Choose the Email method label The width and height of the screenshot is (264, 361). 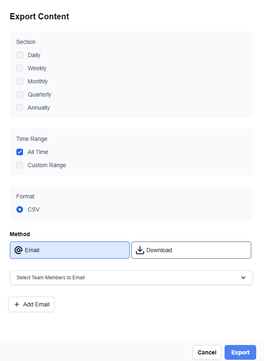(x=32, y=250)
